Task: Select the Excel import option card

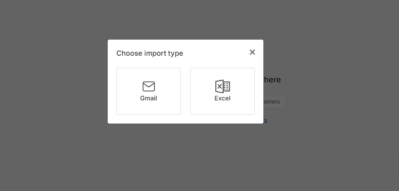Action: [x=222, y=91]
